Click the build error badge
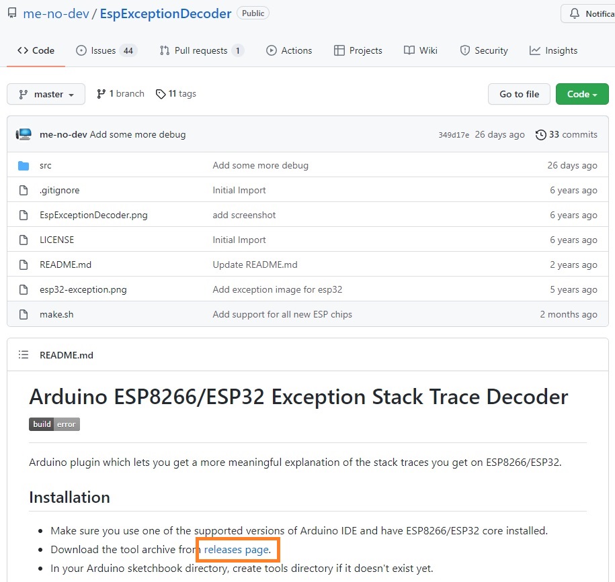 point(54,424)
